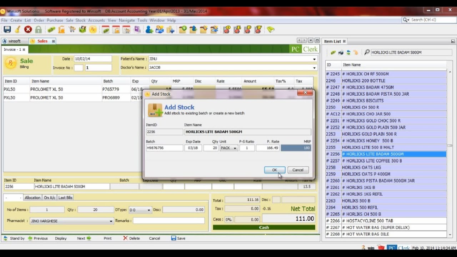Click the plain green pill item toolbar icon beside the padlock
This screenshot has width=457, height=257.
pos(51,30)
